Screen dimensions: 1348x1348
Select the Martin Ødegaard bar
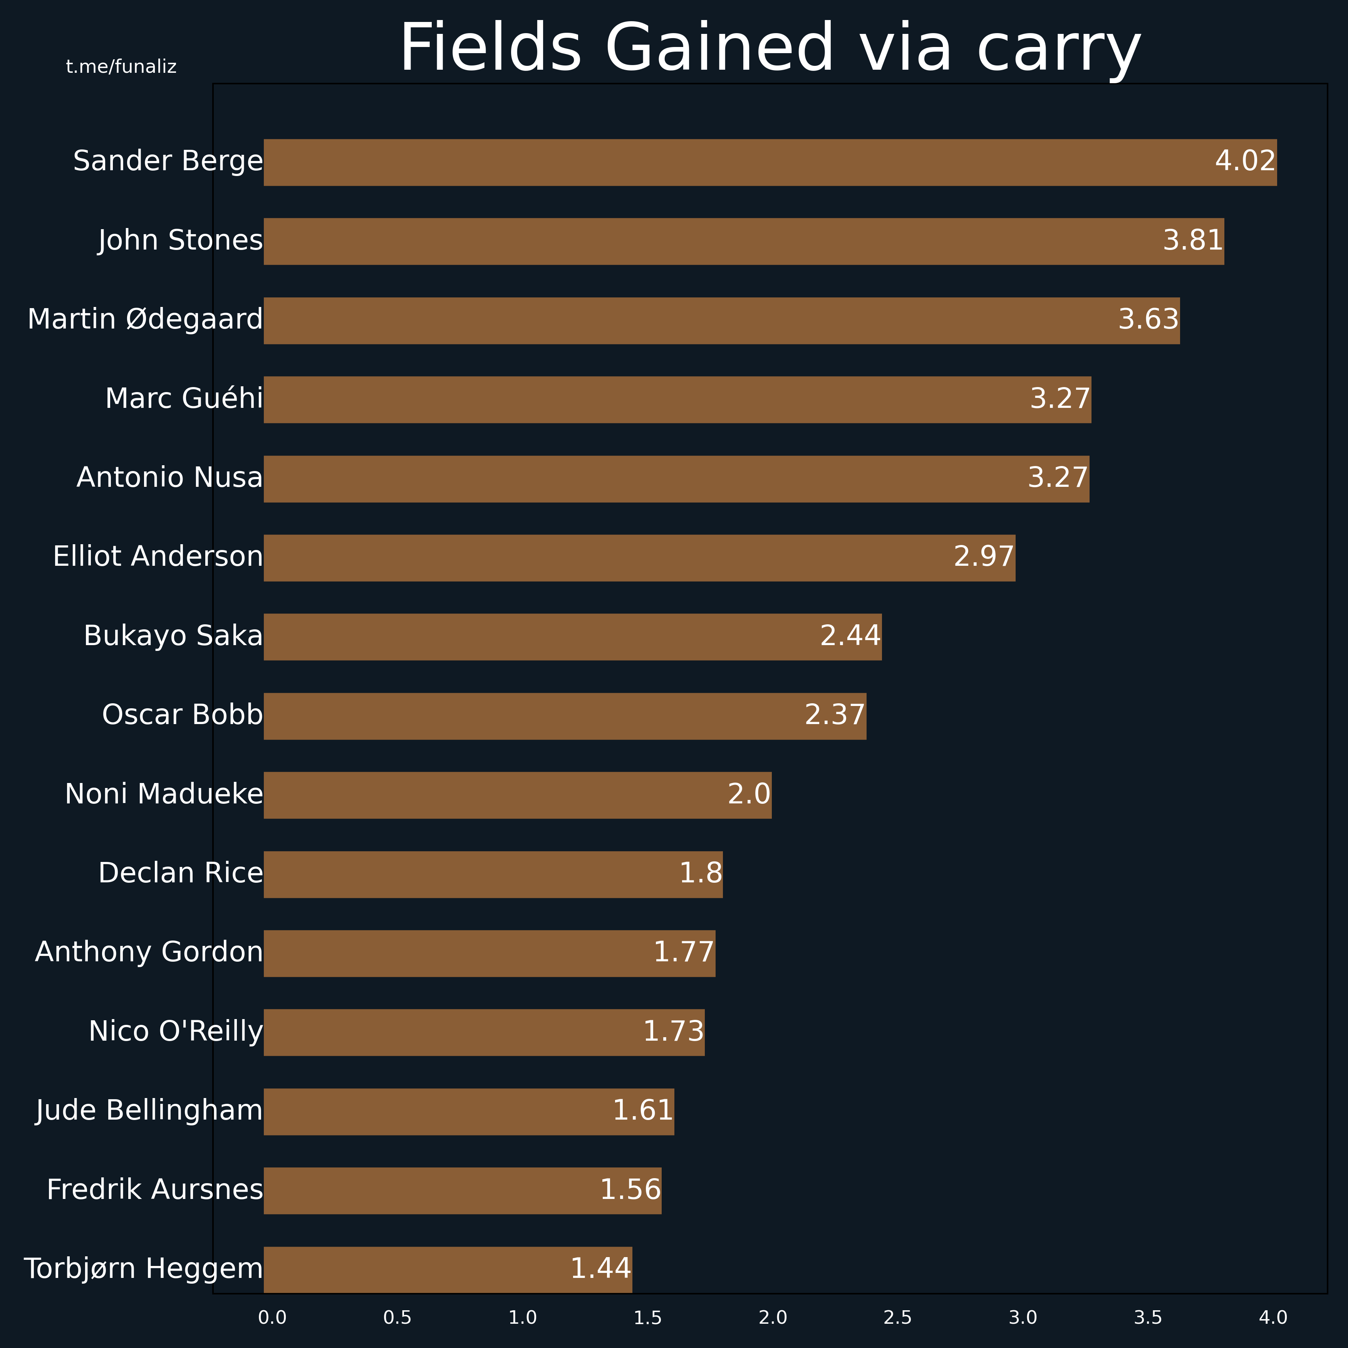coord(722,321)
